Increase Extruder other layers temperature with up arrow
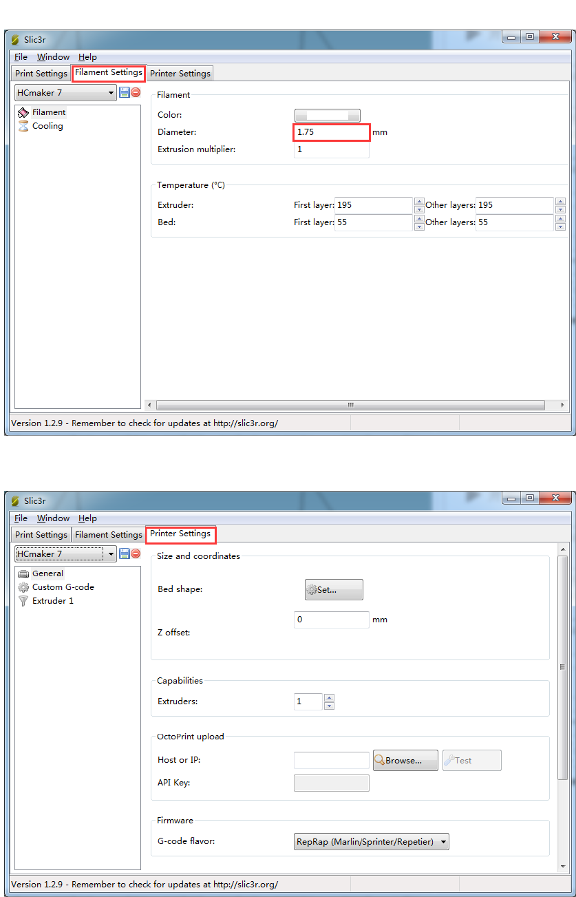The height and width of the screenshot is (897, 576). click(x=560, y=201)
